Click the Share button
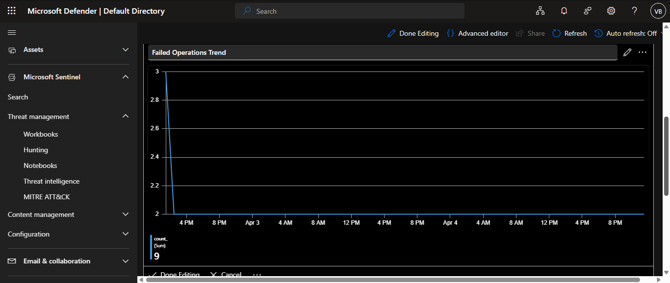The image size is (670, 283). click(530, 33)
